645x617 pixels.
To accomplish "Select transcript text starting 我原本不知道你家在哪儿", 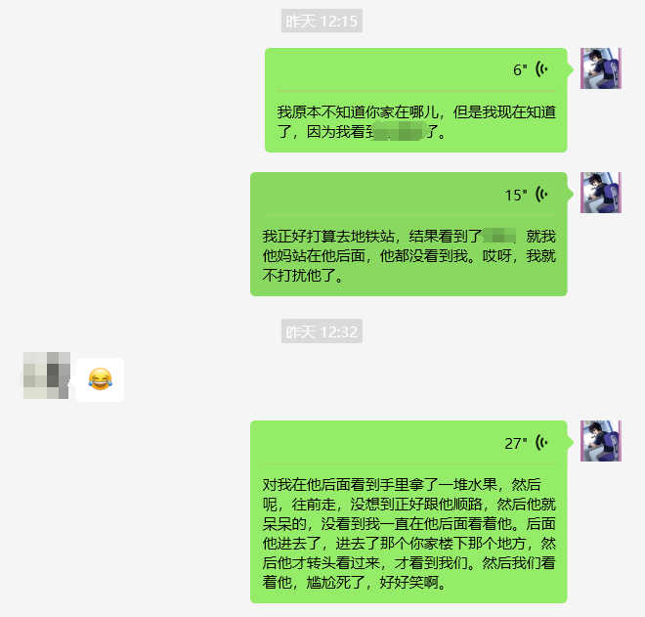I will (x=416, y=122).
